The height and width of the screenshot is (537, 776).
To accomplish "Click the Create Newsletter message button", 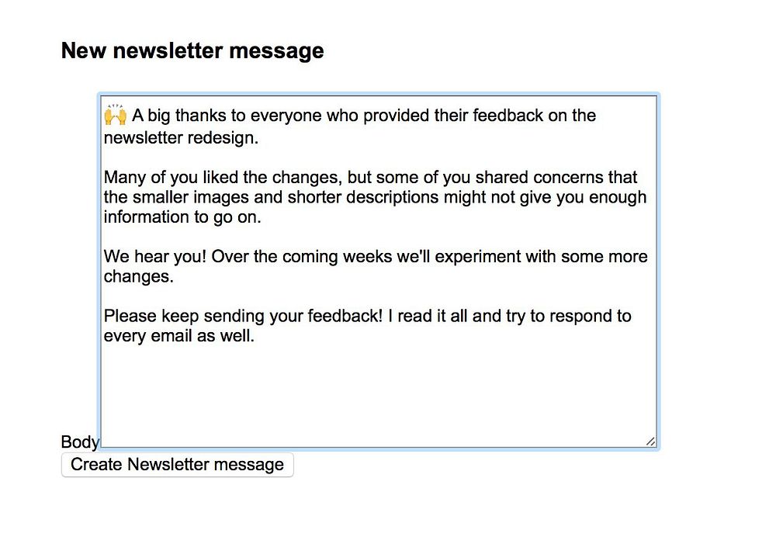I will 177,465.
